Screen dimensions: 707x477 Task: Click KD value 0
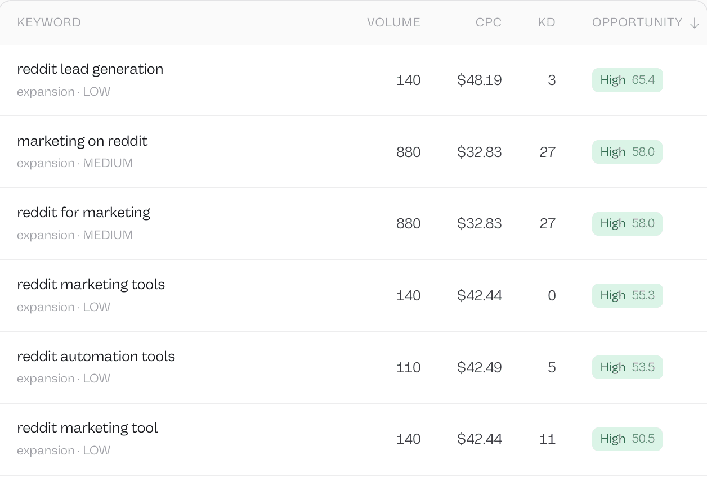click(x=552, y=296)
